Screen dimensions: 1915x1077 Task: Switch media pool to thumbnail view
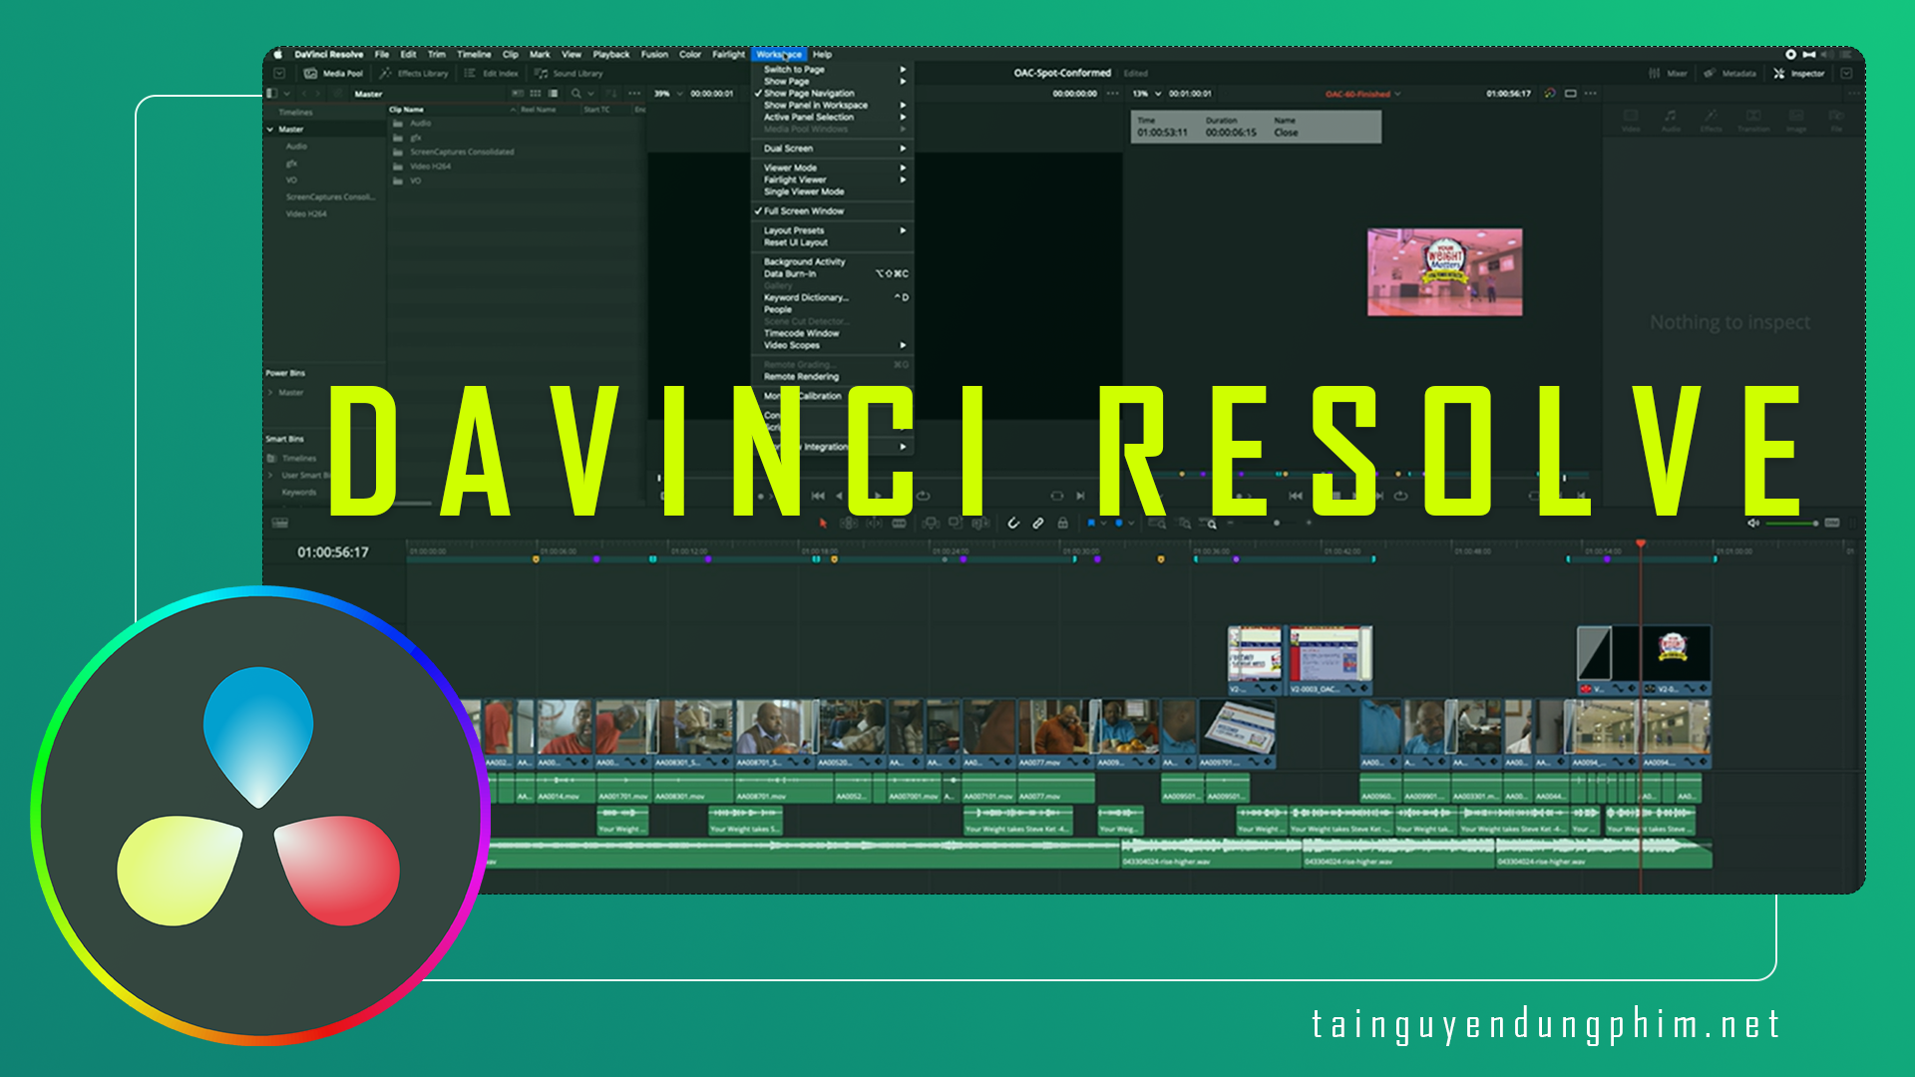click(535, 94)
